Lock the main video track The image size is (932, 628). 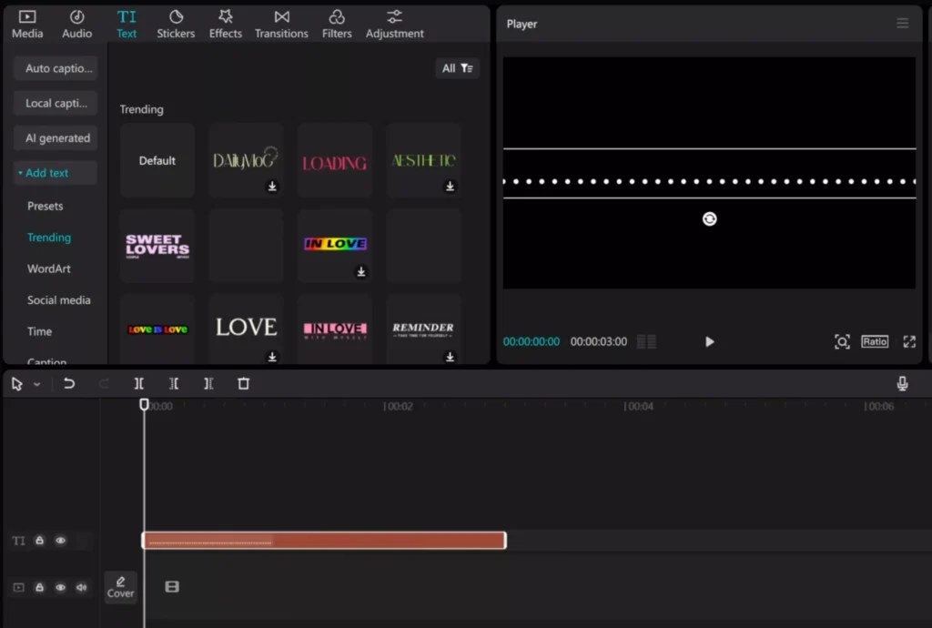point(39,588)
